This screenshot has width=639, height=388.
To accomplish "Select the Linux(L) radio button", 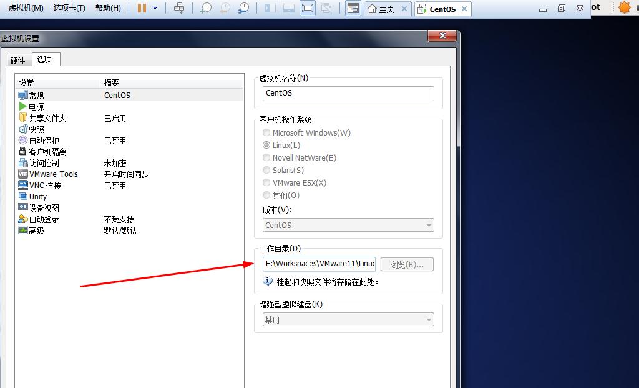I will (266, 145).
